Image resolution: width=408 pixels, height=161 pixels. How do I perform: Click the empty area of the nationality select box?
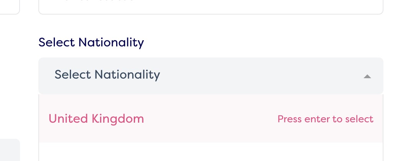(x=261, y=76)
